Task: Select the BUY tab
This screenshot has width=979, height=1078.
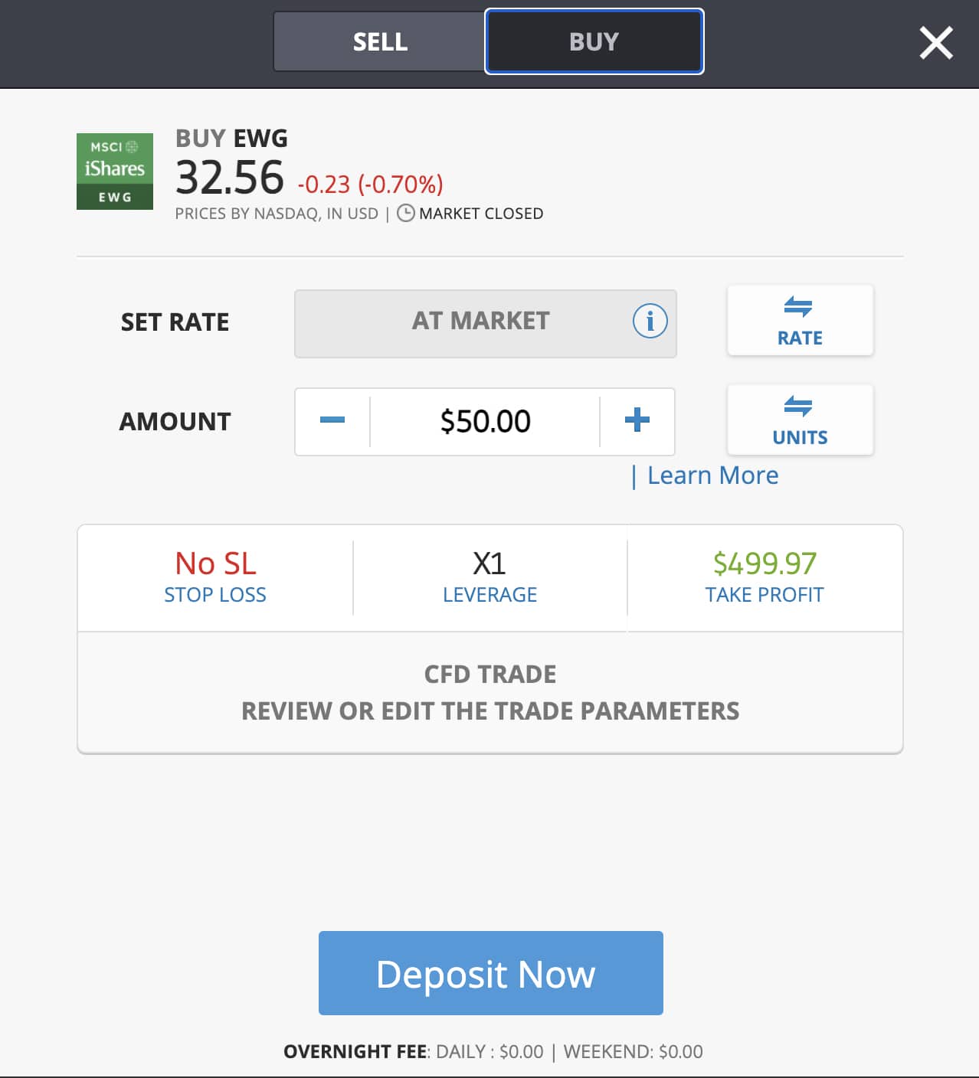Action: (x=594, y=41)
